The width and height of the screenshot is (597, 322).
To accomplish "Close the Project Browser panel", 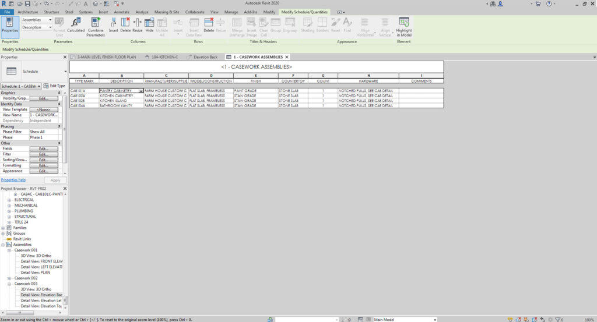I will 65,189.
